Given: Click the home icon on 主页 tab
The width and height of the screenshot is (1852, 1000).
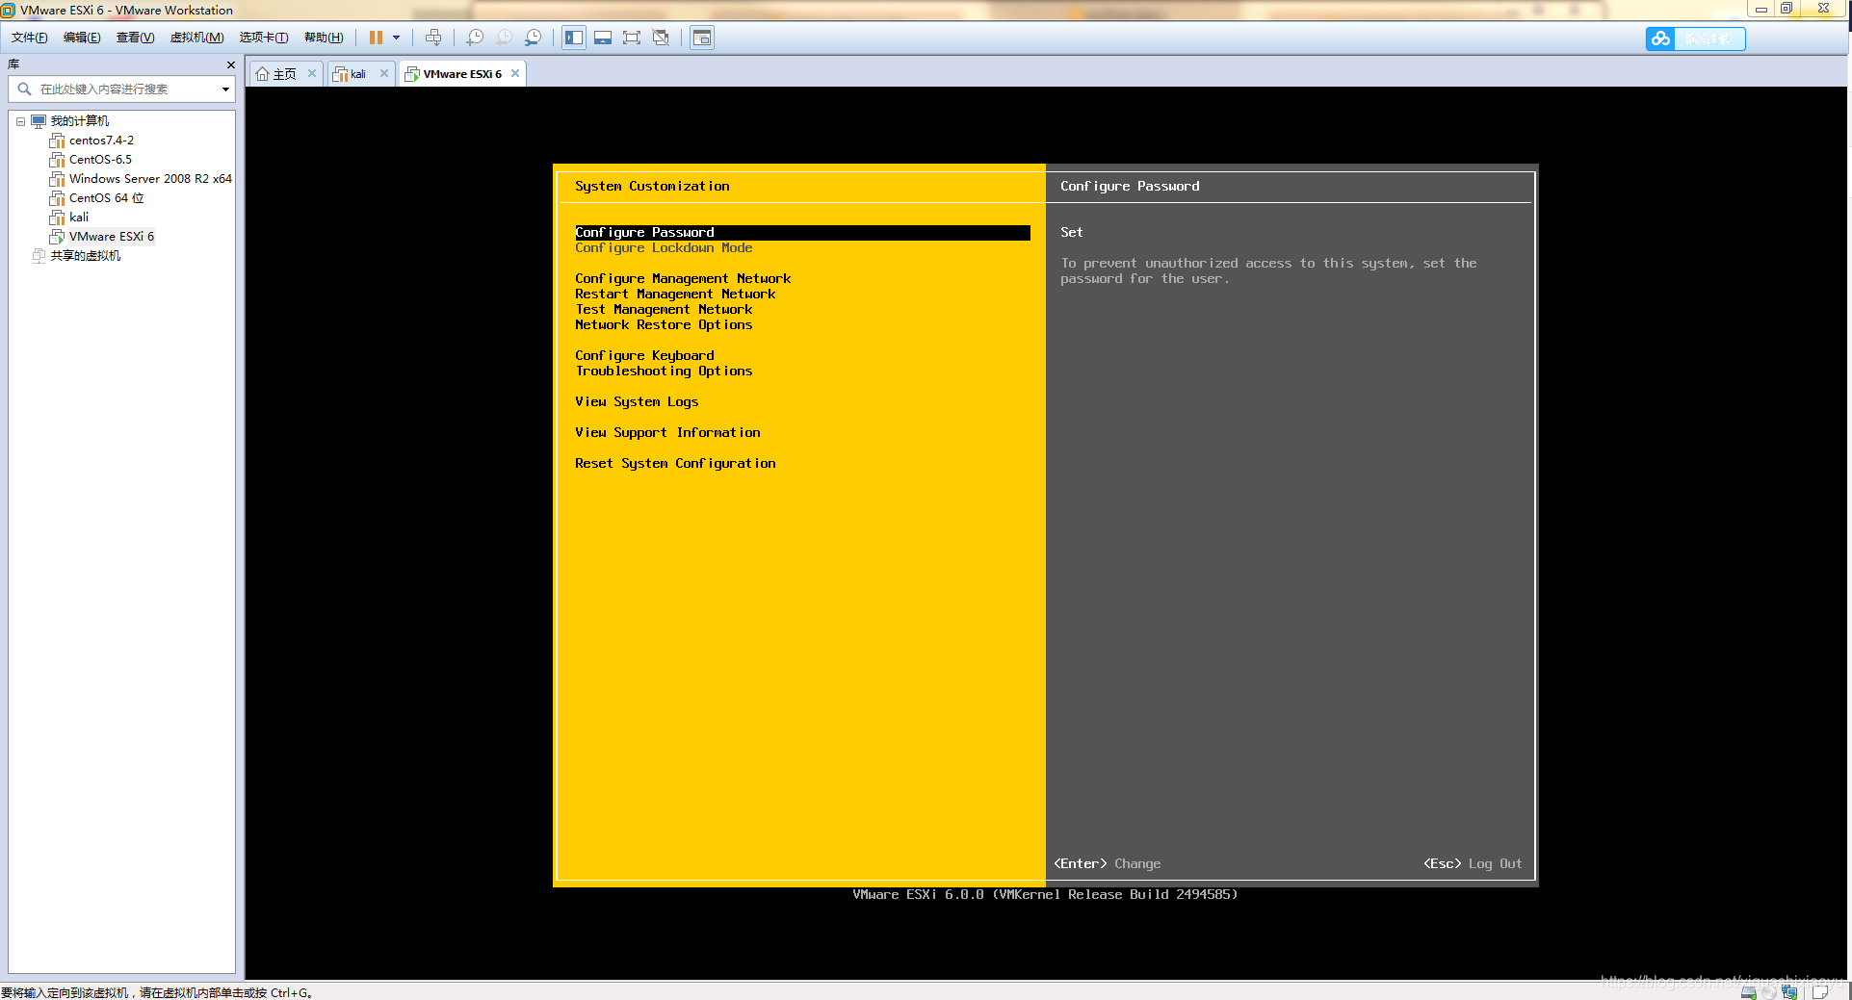Looking at the screenshot, I should click(x=262, y=74).
